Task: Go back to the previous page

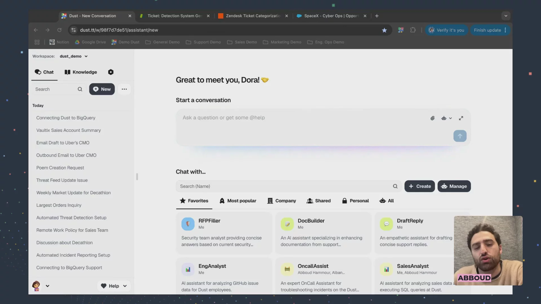Action: (36, 30)
